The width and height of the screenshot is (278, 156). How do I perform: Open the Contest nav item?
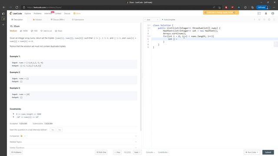[58, 13]
